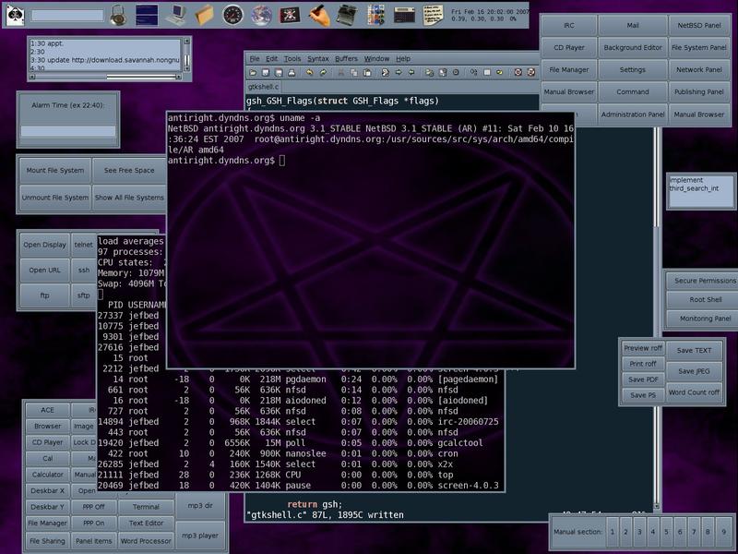Click the appointments list vertical scrollbar

(186, 57)
